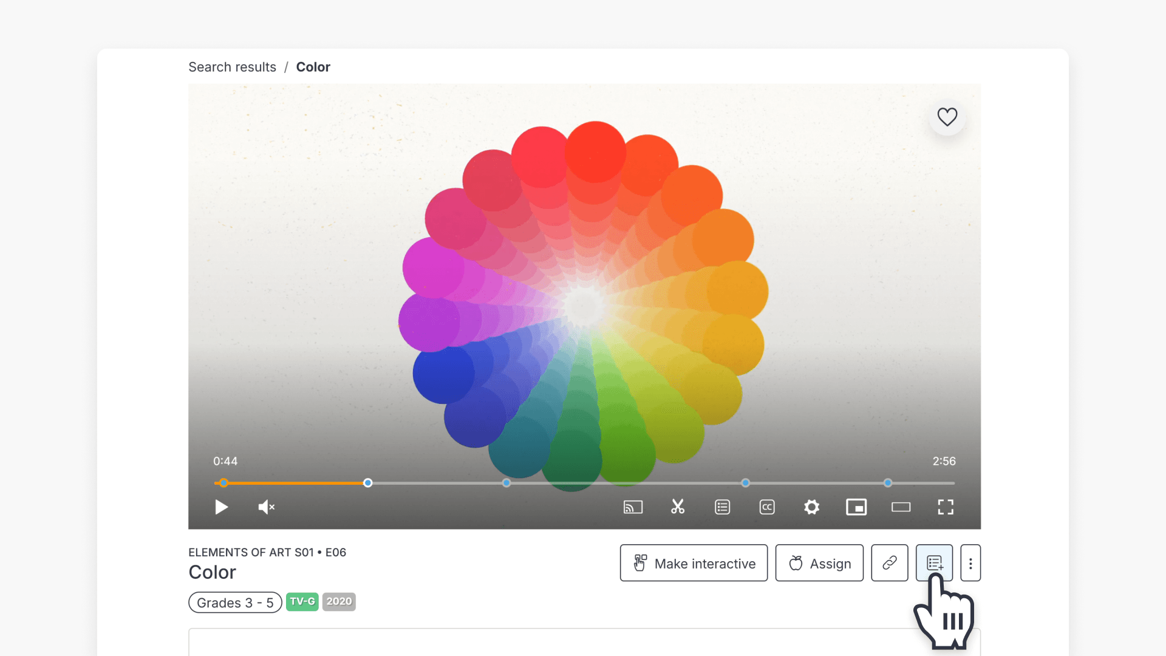Select the Color breadcrumb item

tap(313, 67)
